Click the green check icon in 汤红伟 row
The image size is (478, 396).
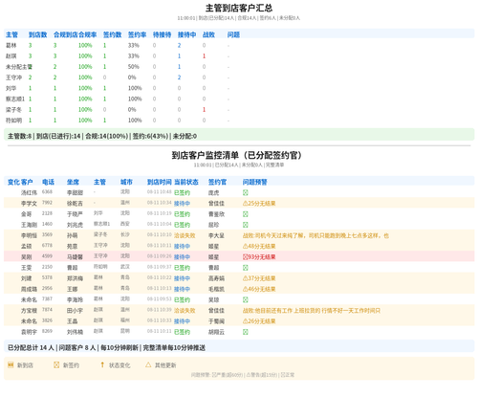246,192
